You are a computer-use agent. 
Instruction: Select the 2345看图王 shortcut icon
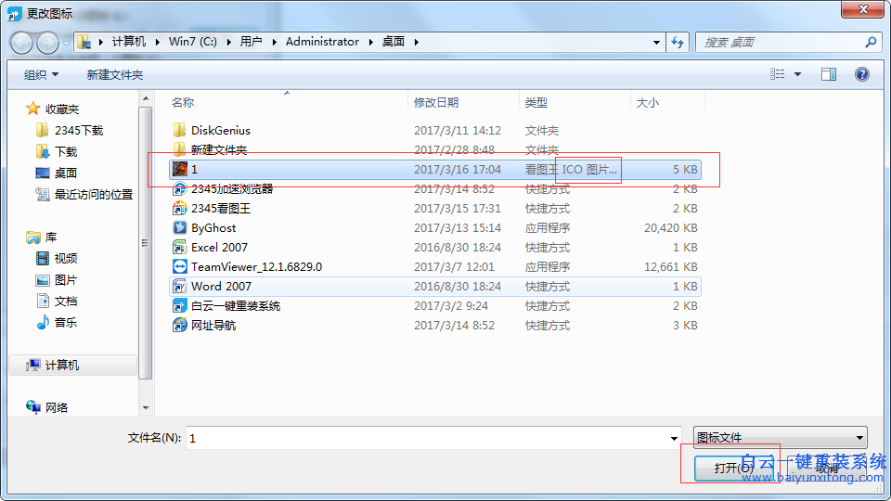click(179, 209)
